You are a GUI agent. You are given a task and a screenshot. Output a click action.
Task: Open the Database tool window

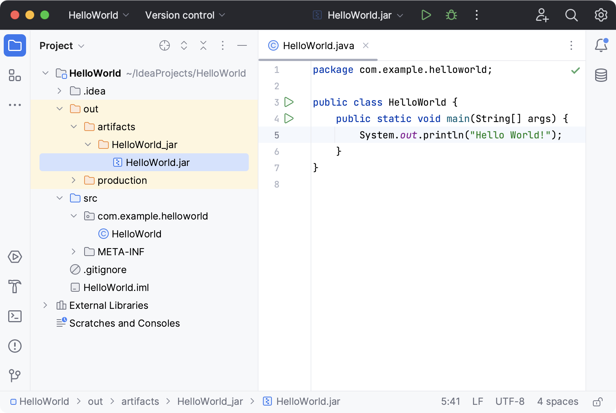601,75
